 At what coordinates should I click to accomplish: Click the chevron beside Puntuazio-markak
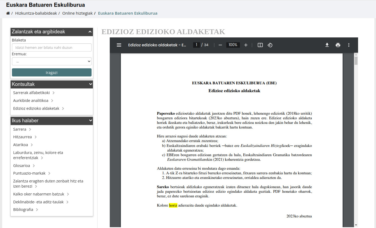[49, 174]
